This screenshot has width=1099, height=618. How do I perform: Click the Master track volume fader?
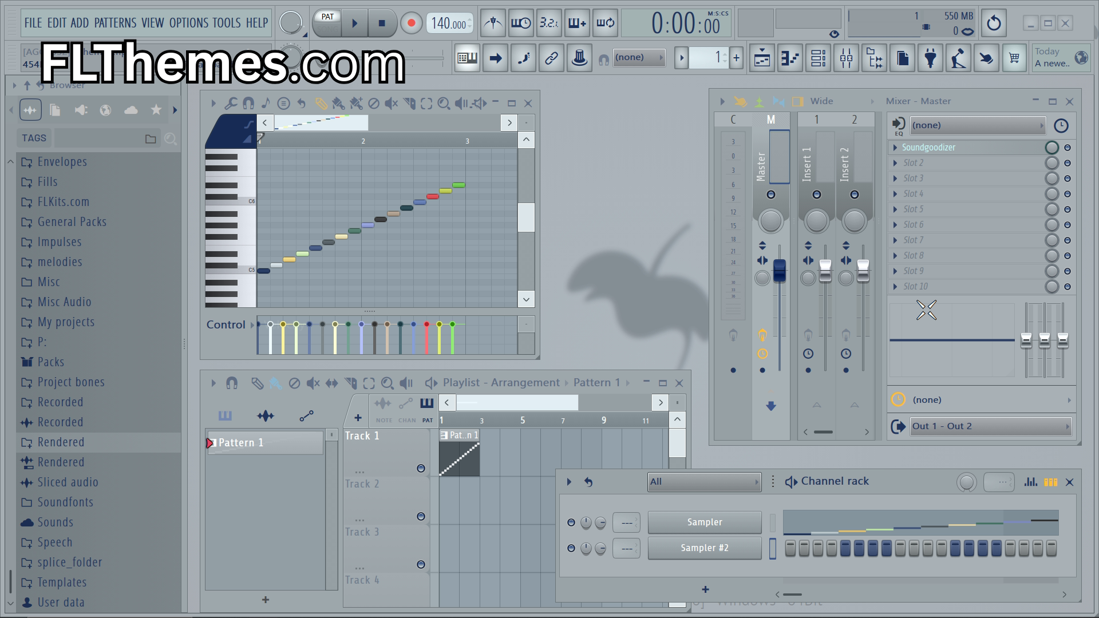coord(780,271)
